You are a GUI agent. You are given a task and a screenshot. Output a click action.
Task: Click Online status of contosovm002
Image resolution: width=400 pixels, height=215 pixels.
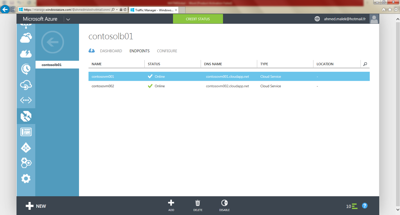(159, 86)
